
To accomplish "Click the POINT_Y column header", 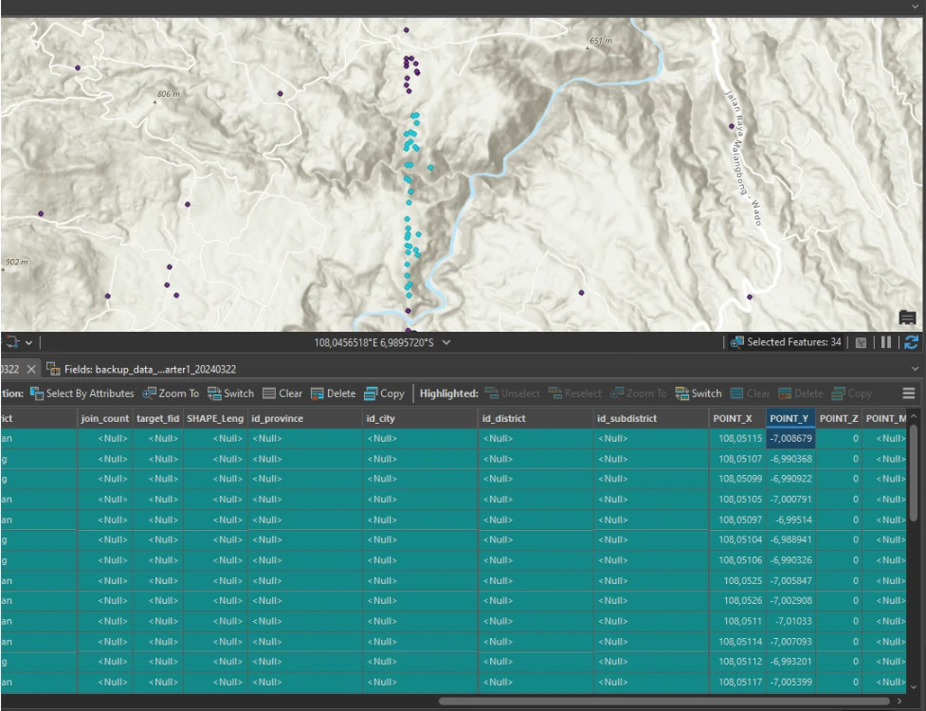I will point(789,418).
